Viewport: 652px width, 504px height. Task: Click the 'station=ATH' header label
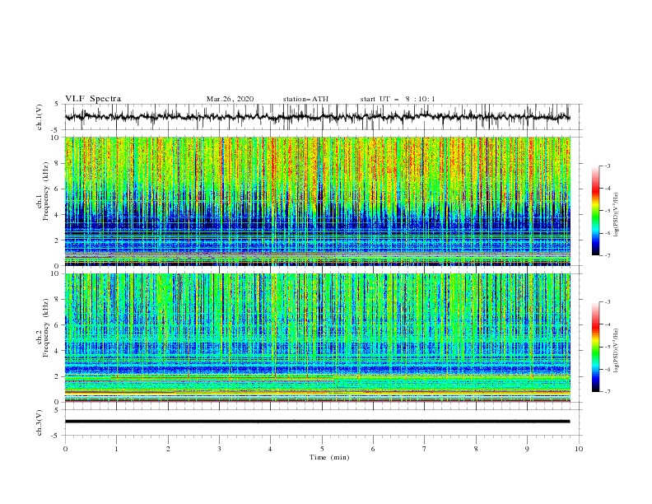305,99
